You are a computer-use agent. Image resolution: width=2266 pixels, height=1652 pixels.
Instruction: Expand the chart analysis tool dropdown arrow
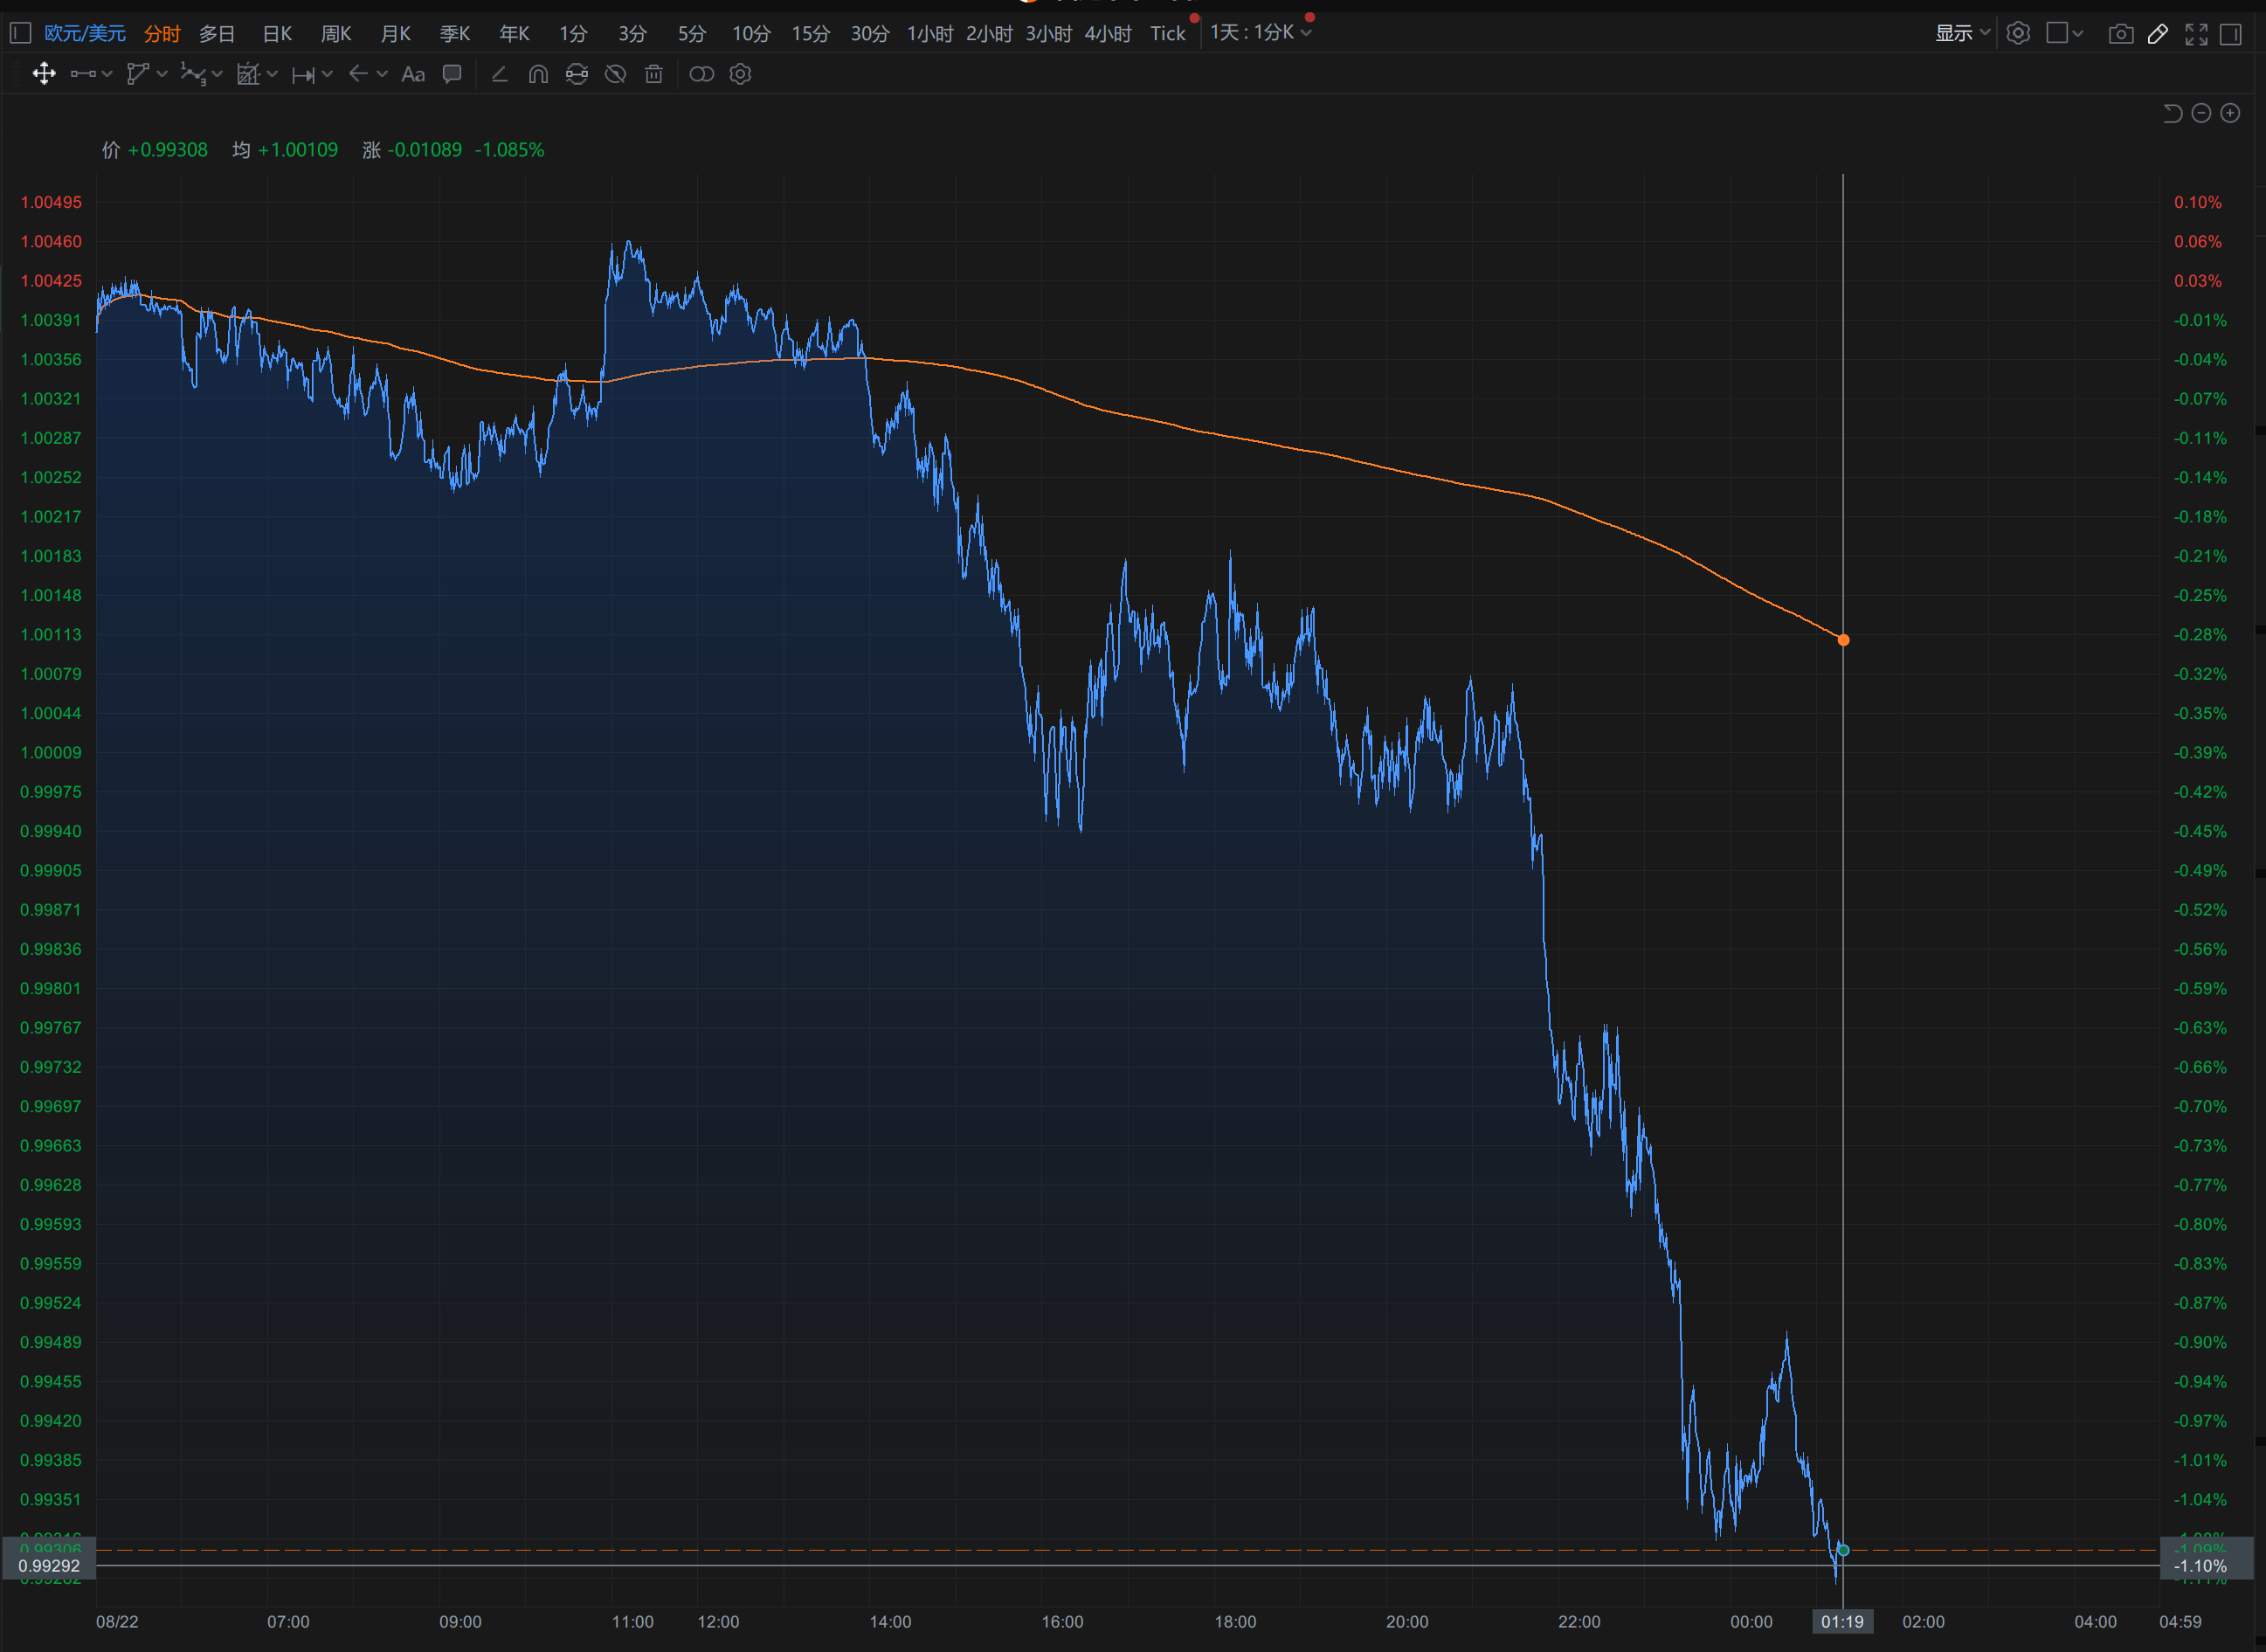pos(272,74)
